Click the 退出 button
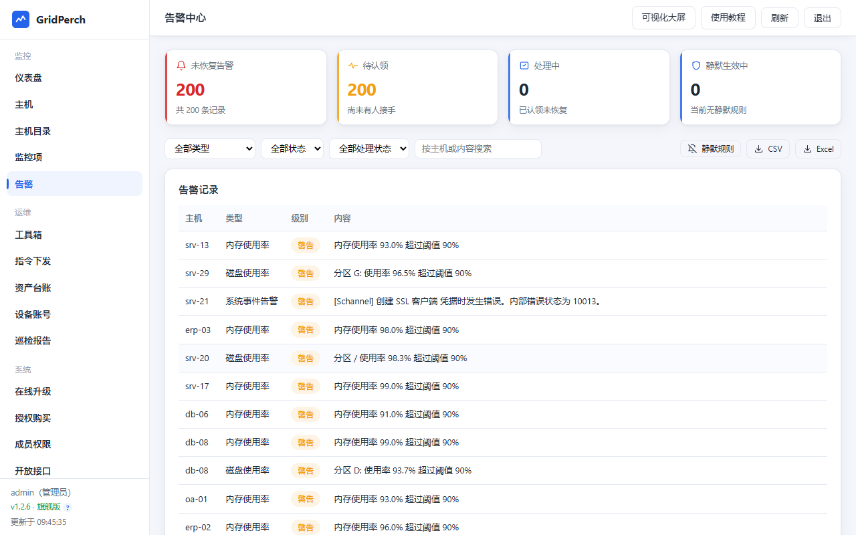The height and width of the screenshot is (535, 856). (823, 17)
